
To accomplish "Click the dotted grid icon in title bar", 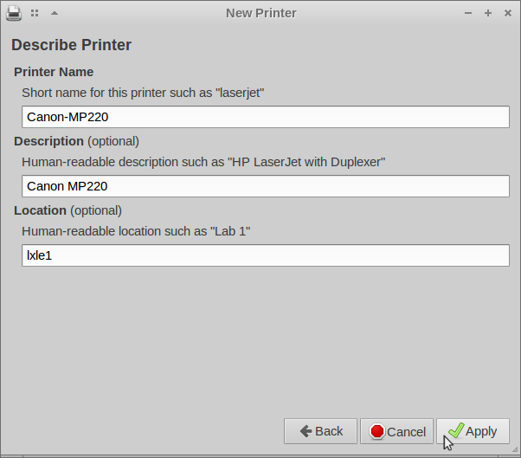I will coord(35,13).
